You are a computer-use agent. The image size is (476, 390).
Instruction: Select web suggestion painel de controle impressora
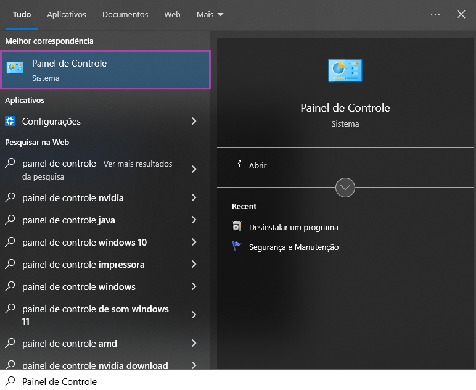coord(83,265)
